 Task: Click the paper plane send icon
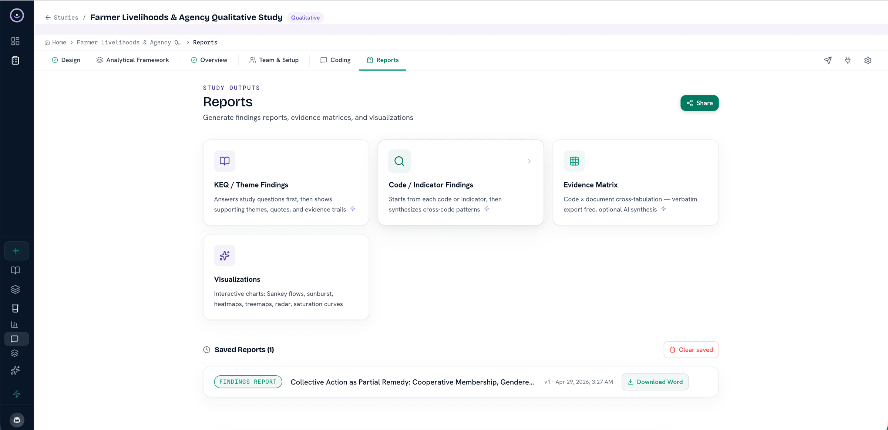click(x=828, y=60)
